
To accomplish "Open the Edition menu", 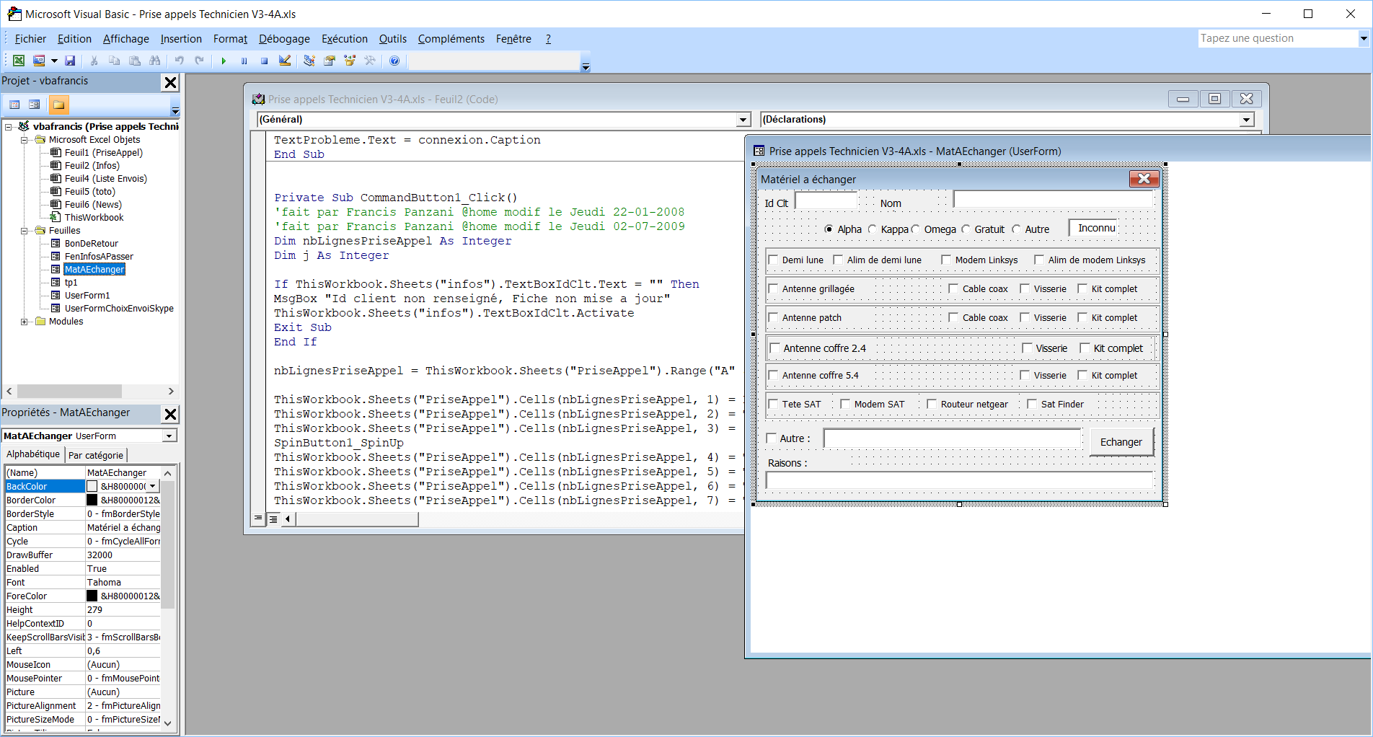I will (x=74, y=39).
